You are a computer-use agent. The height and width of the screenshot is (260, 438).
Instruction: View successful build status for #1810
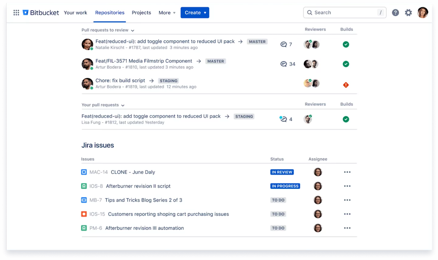pos(346,64)
